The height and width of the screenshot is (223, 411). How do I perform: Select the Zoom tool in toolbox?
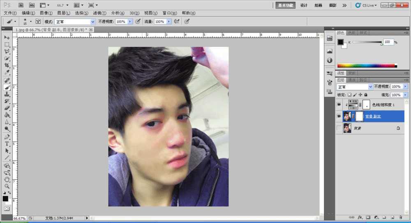7,186
